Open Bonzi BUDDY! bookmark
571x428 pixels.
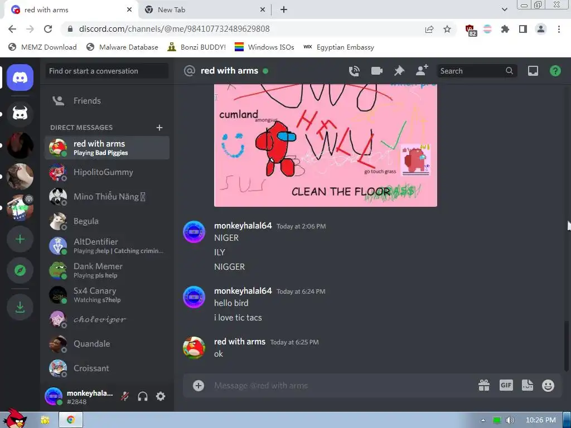[197, 47]
